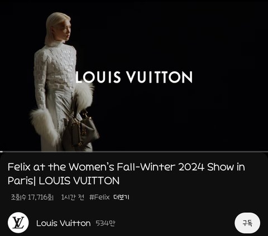
Task: Open the Louis Vuitton channel name
Action: click(x=63, y=223)
